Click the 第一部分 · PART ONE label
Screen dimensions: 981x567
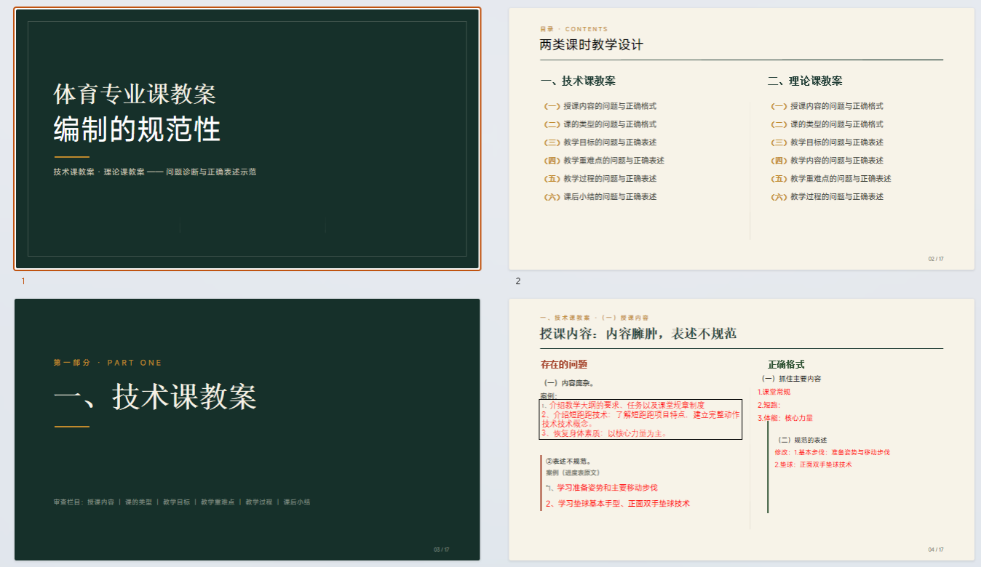[108, 363]
